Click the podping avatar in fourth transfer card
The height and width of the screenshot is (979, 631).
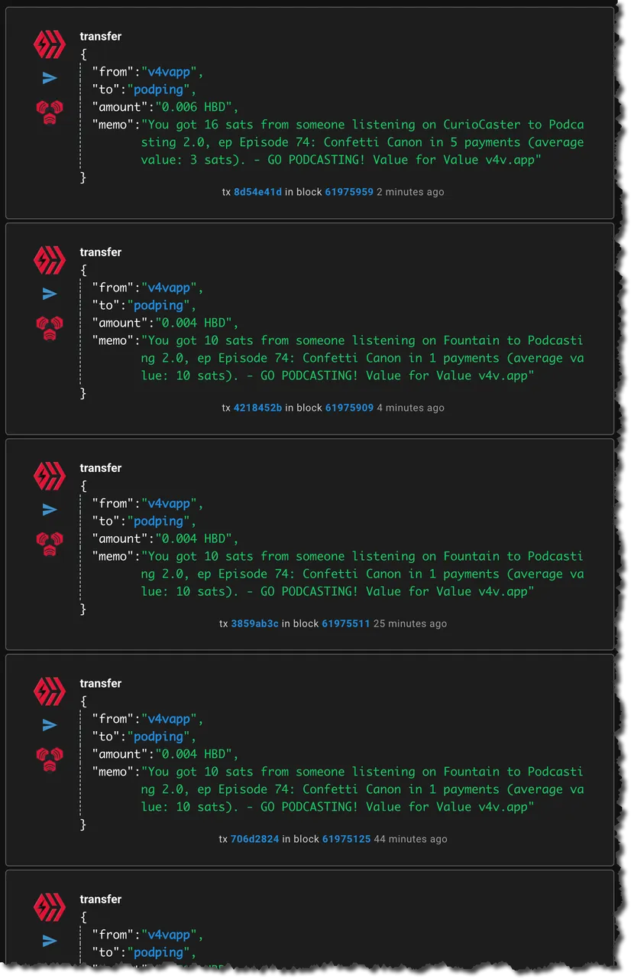50,759
